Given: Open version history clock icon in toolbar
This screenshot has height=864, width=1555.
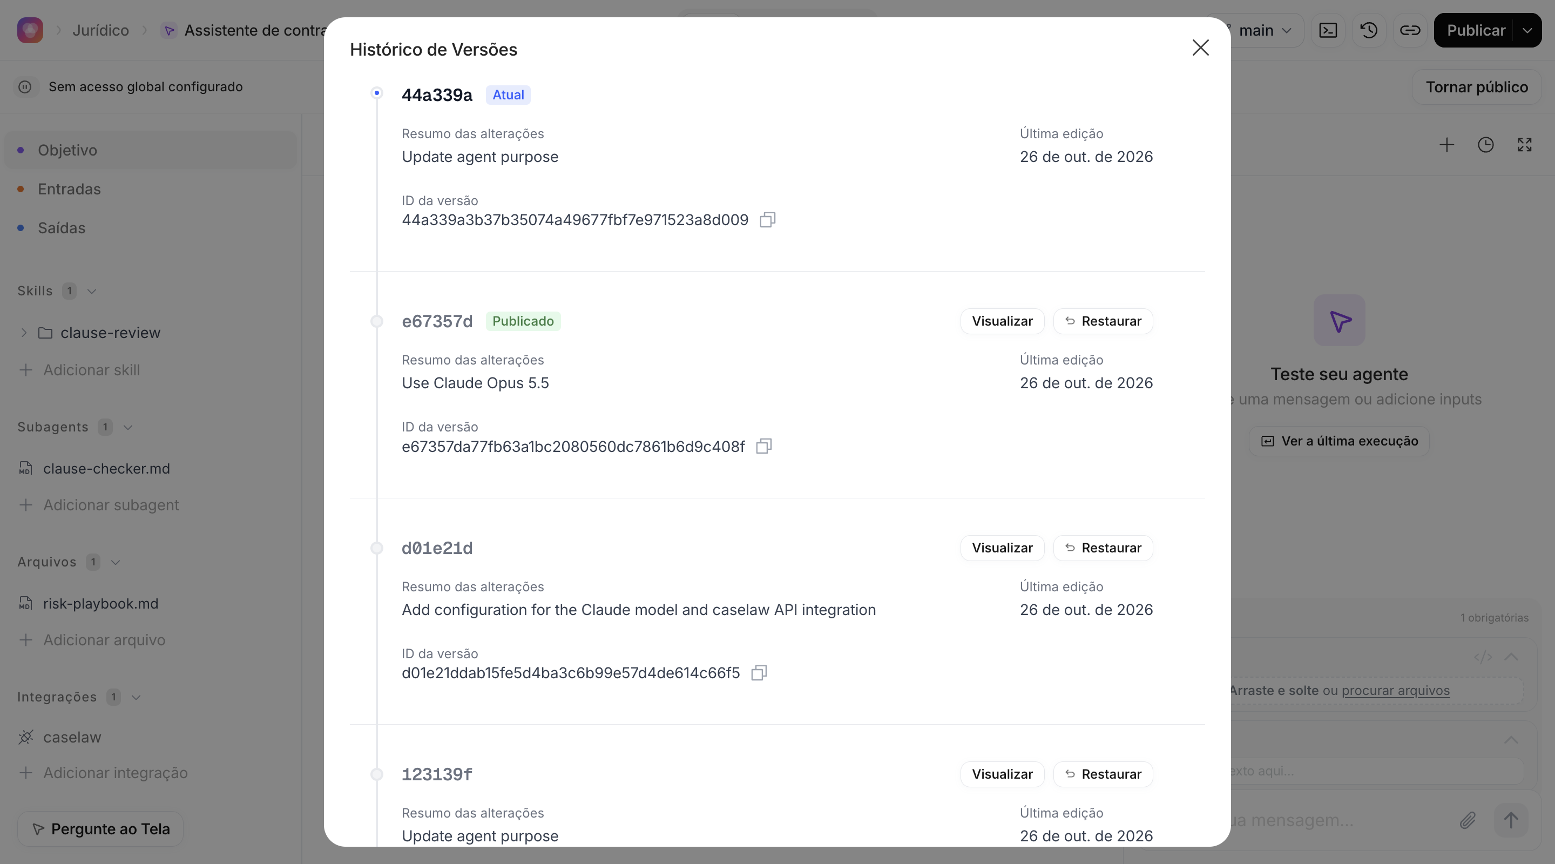Looking at the screenshot, I should tap(1369, 30).
